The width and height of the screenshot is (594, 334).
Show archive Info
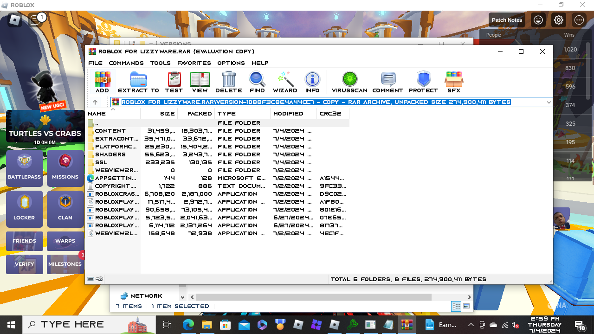(312, 82)
